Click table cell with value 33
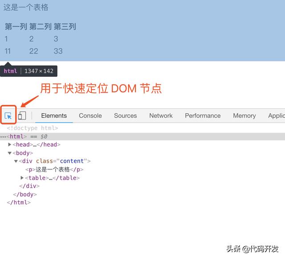 click(58, 51)
